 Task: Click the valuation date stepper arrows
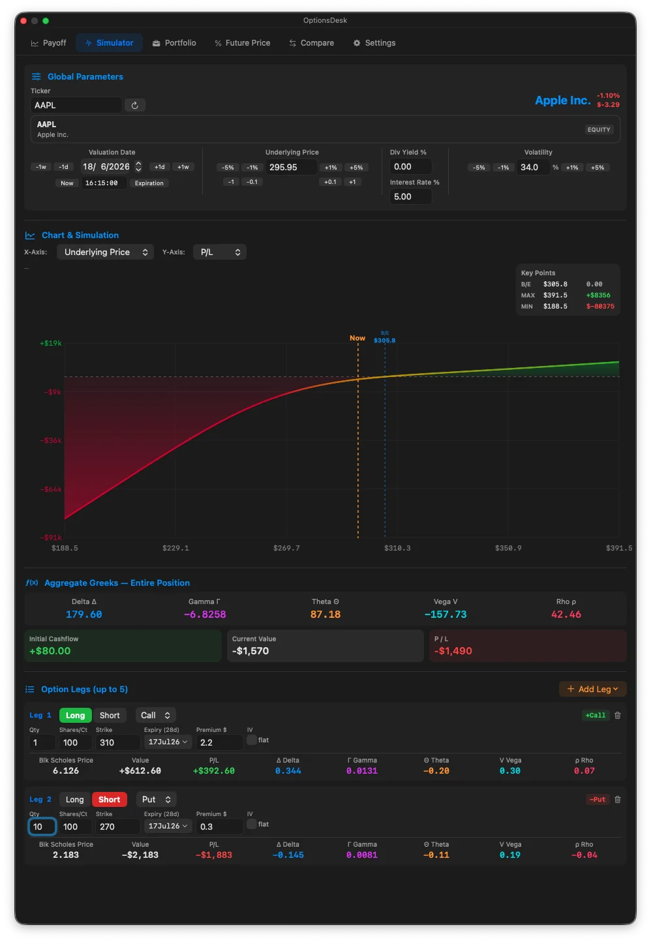click(x=138, y=167)
